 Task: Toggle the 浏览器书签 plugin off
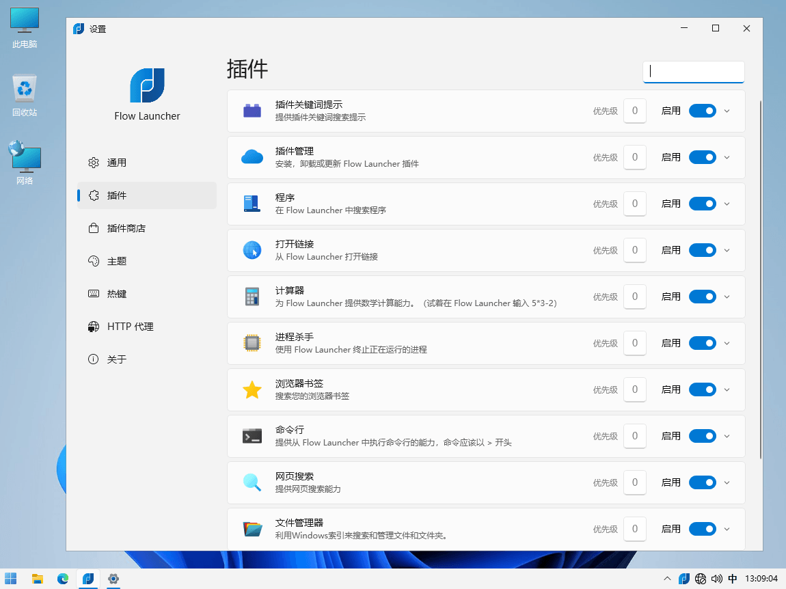703,389
